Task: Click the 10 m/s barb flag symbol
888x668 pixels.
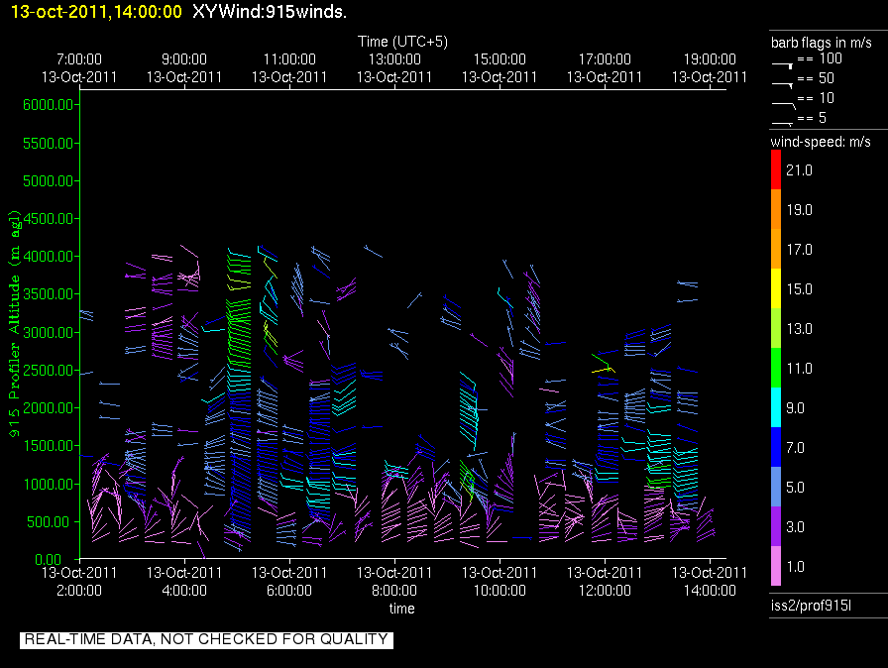Action: (784, 105)
